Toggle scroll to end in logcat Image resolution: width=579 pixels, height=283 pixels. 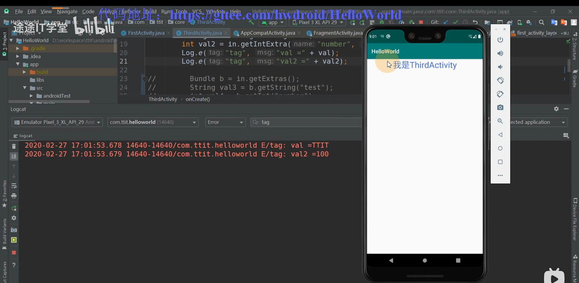[14, 156]
